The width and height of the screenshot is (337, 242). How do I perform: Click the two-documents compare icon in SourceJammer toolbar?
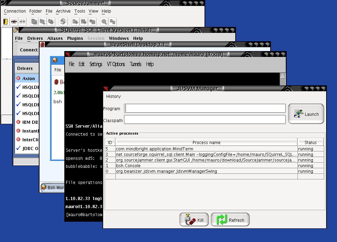click(113, 21)
